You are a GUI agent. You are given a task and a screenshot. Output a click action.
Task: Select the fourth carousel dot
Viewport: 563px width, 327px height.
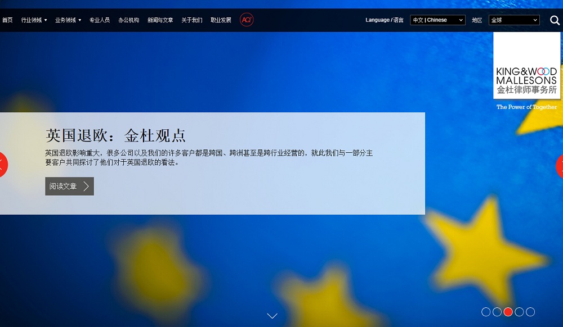[519, 312]
